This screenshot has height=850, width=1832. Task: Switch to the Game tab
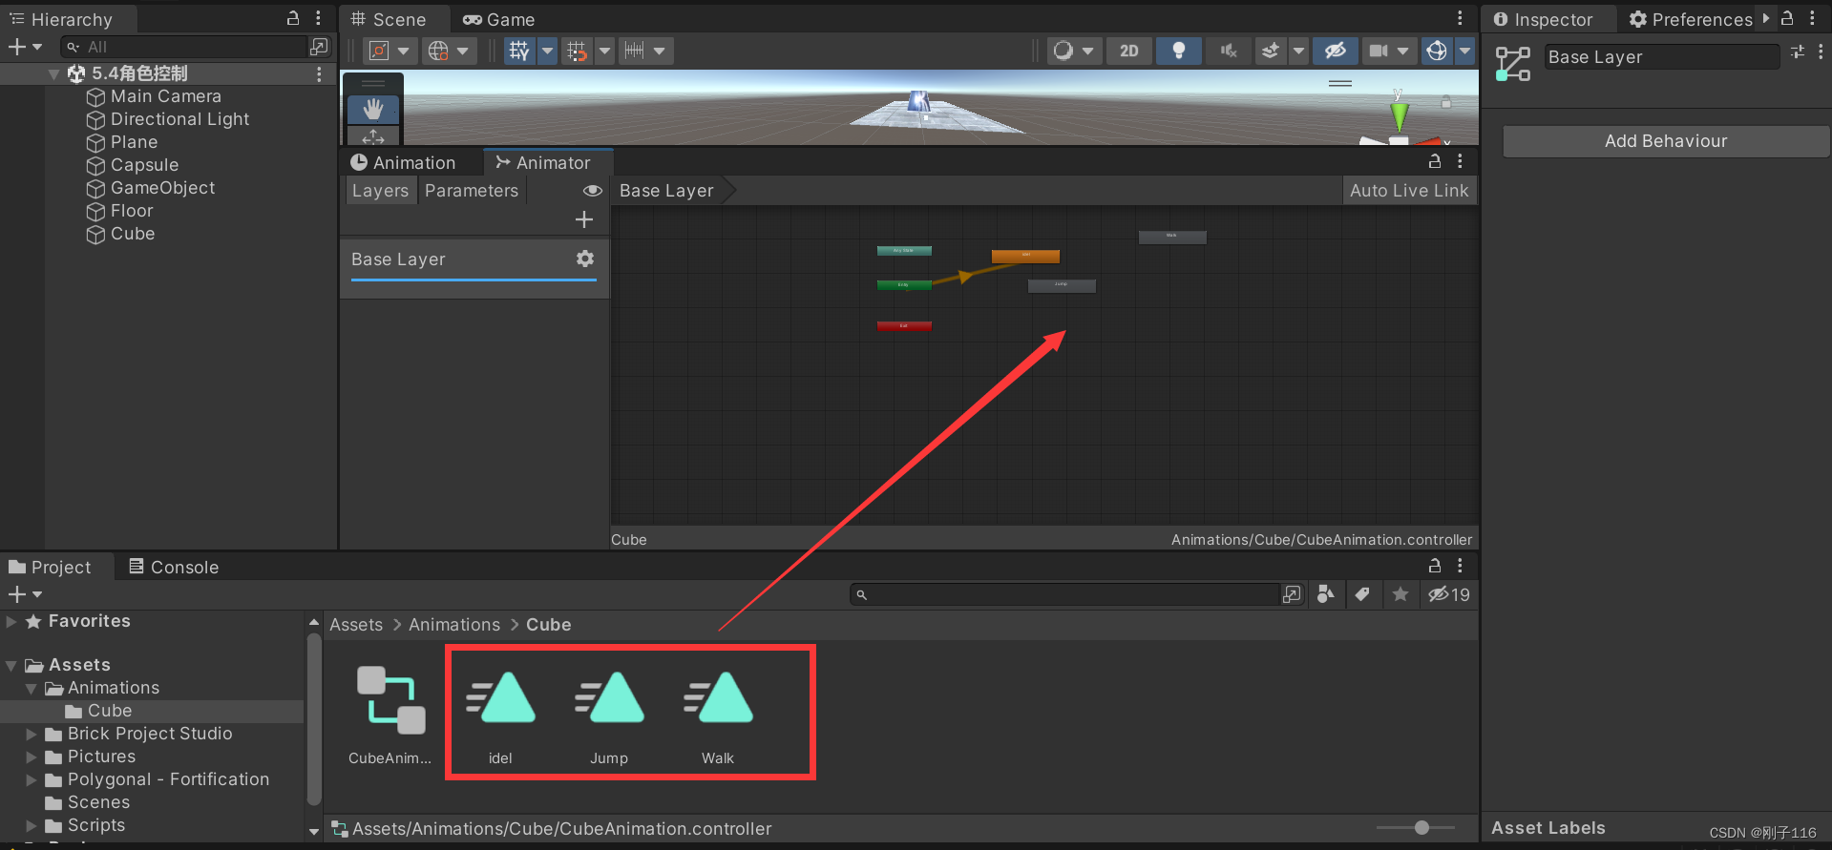click(499, 19)
